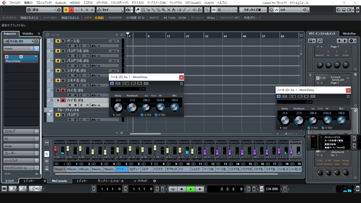Open the トランスポート(T) menu
The height and width of the screenshot is (203, 361).
(x=119, y=3)
